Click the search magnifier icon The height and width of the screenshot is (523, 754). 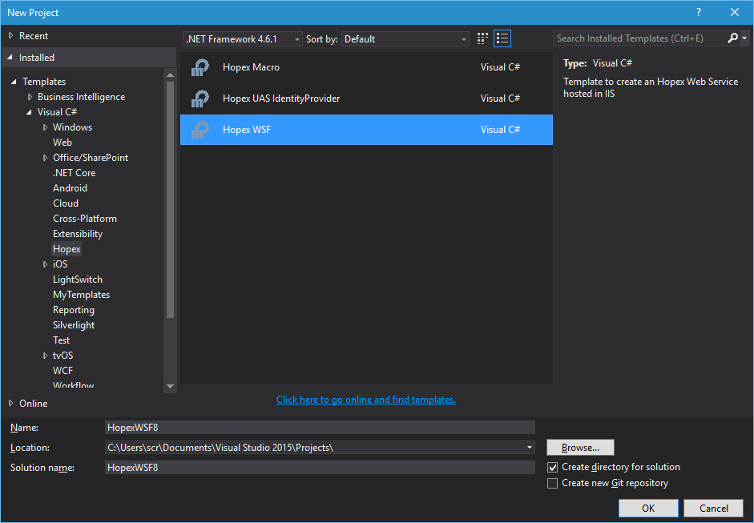[x=732, y=38]
